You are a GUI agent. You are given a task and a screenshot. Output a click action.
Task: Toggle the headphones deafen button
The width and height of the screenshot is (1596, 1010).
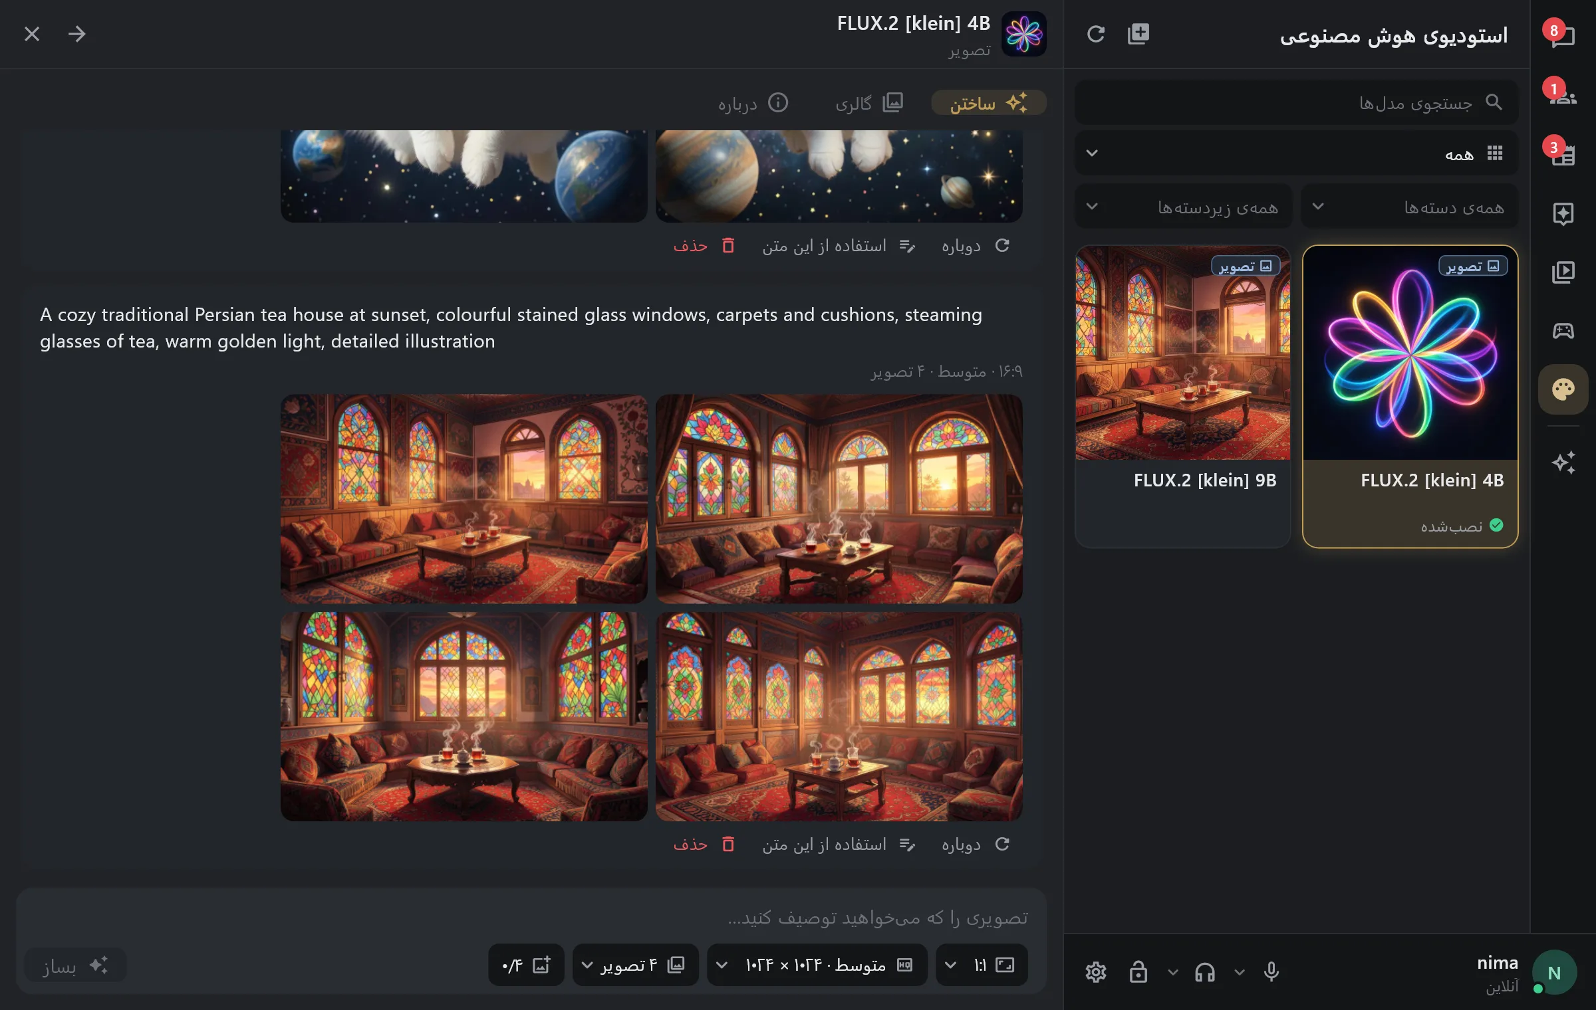1204,972
